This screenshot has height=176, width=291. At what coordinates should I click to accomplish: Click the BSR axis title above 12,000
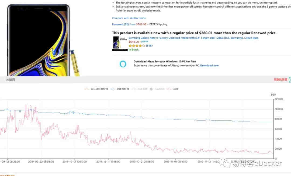tap(273, 95)
